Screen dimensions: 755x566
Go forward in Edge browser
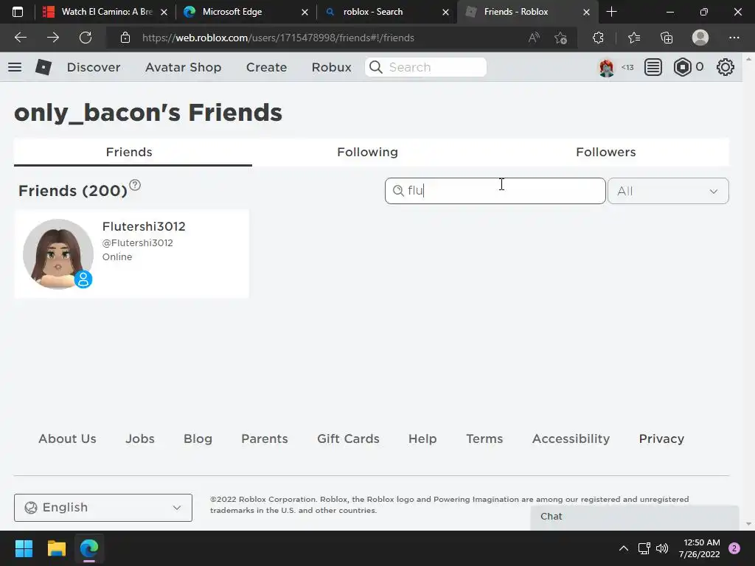[x=53, y=38]
